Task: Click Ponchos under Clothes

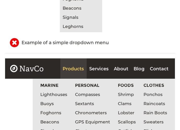Action: 153,94
